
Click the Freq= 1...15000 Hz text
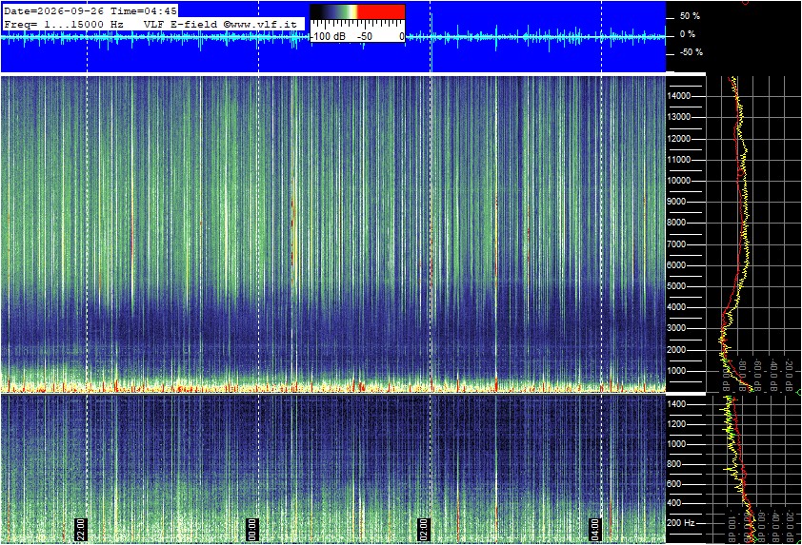click(64, 24)
